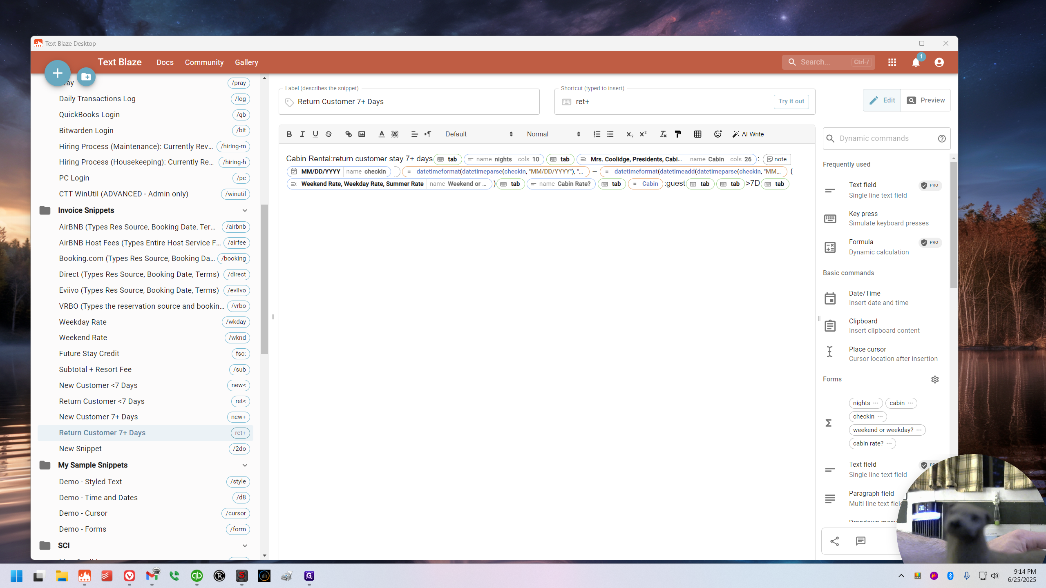
Task: Click the comment icon below the commands panel
Action: pos(860,541)
